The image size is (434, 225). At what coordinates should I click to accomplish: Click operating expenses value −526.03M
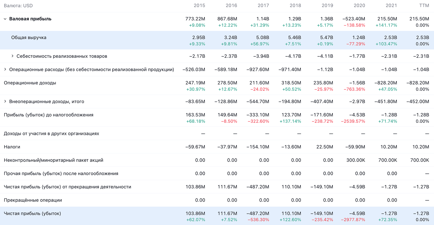click(x=194, y=70)
